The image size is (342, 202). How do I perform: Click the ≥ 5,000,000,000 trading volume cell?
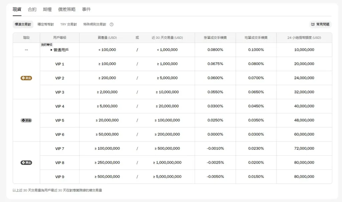tap(167, 177)
